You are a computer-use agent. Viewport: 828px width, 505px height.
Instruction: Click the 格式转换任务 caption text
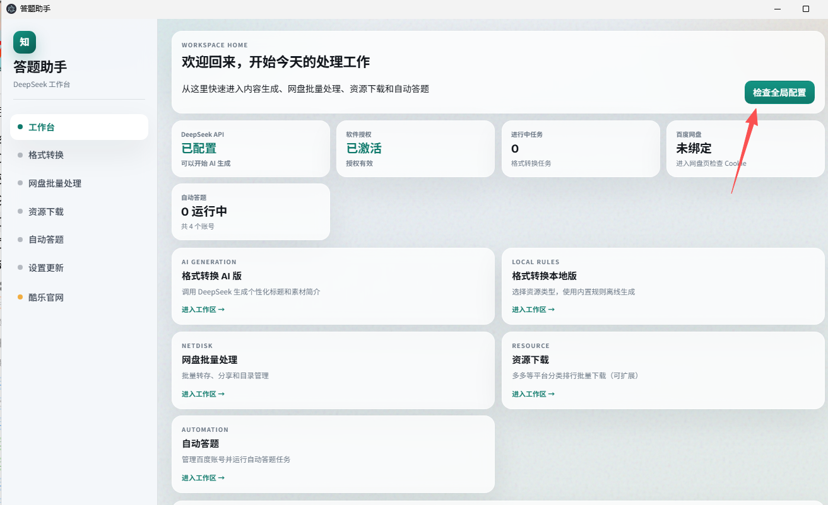point(531,163)
